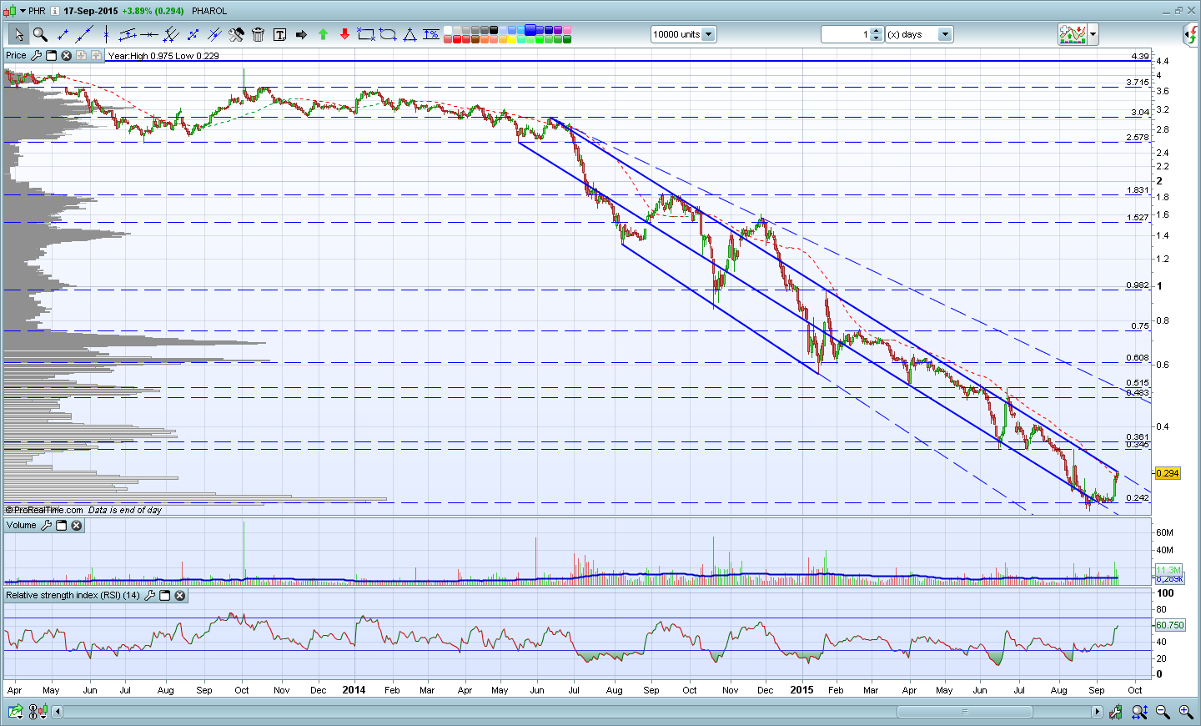
Task: Maximize the Volume panel window icon
Action: [61, 526]
